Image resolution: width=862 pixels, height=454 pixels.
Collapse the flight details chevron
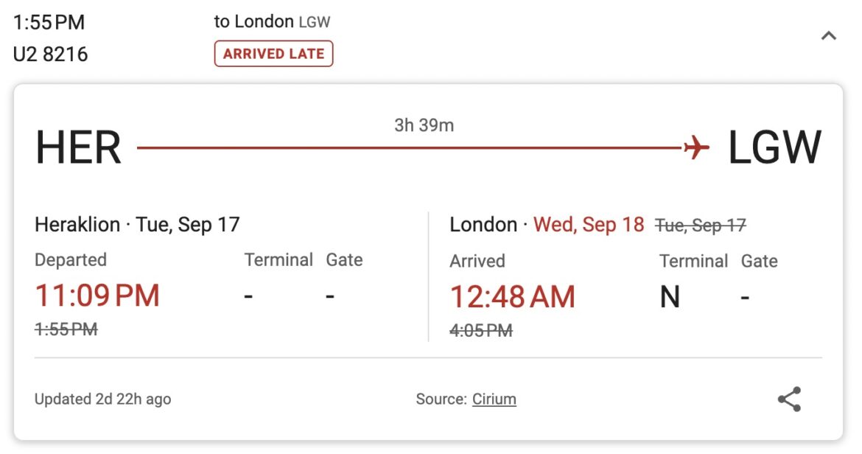[x=829, y=35]
